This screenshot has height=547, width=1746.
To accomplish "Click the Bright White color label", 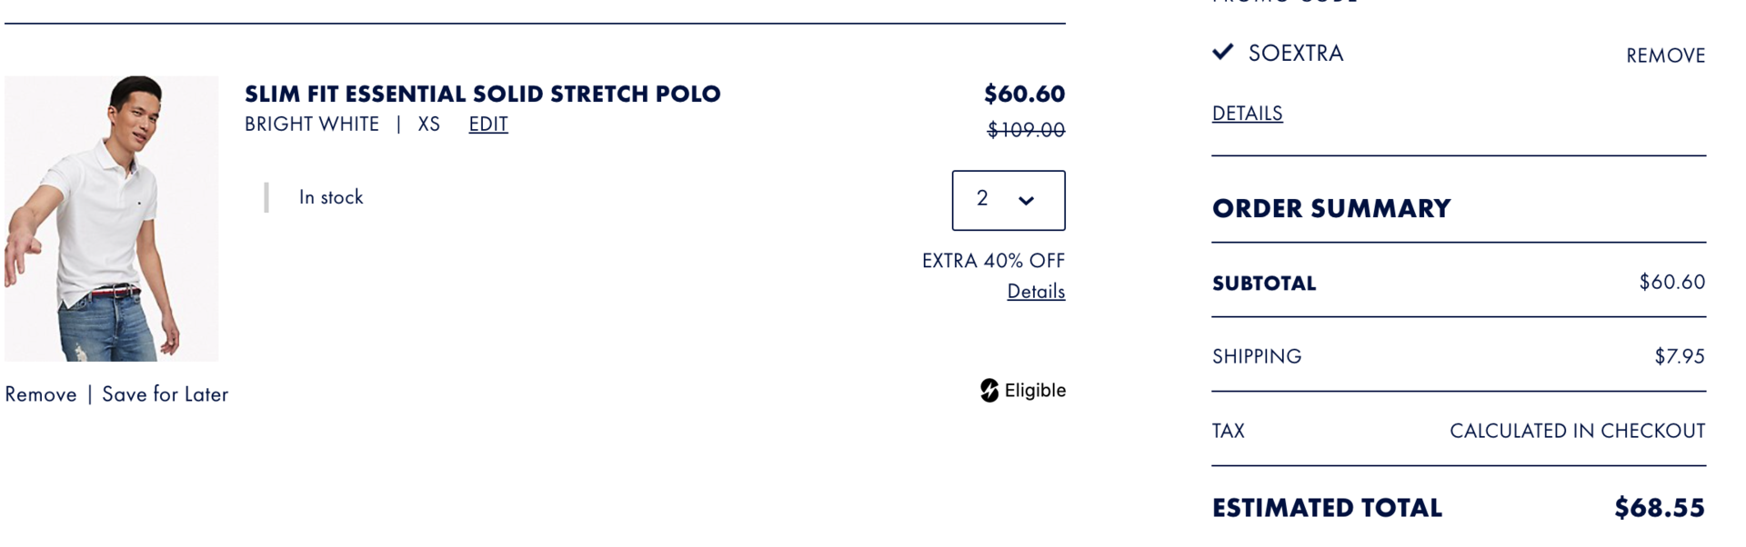I will [x=312, y=124].
